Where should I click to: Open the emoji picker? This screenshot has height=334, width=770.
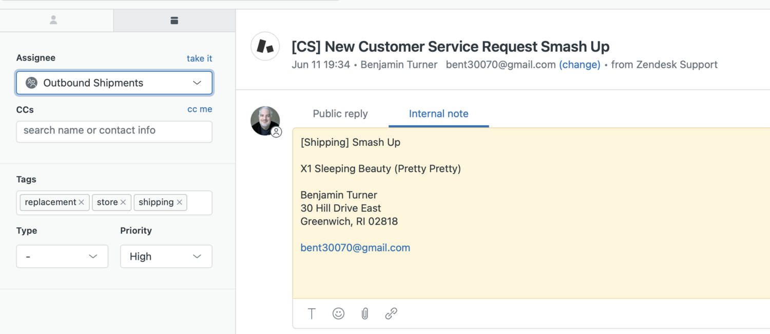pyautogui.click(x=338, y=313)
